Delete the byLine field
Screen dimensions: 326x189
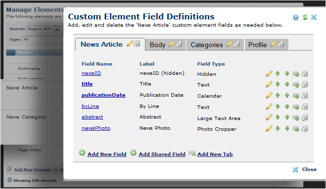click(x=305, y=106)
